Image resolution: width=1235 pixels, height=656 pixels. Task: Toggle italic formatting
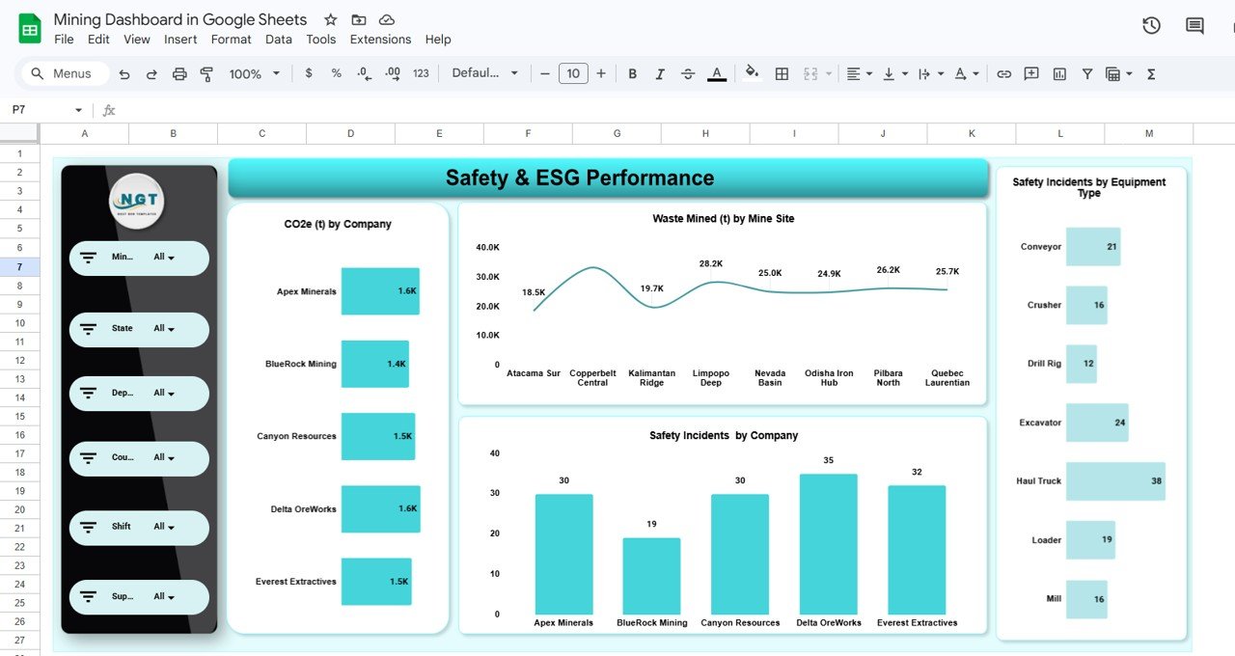660,73
